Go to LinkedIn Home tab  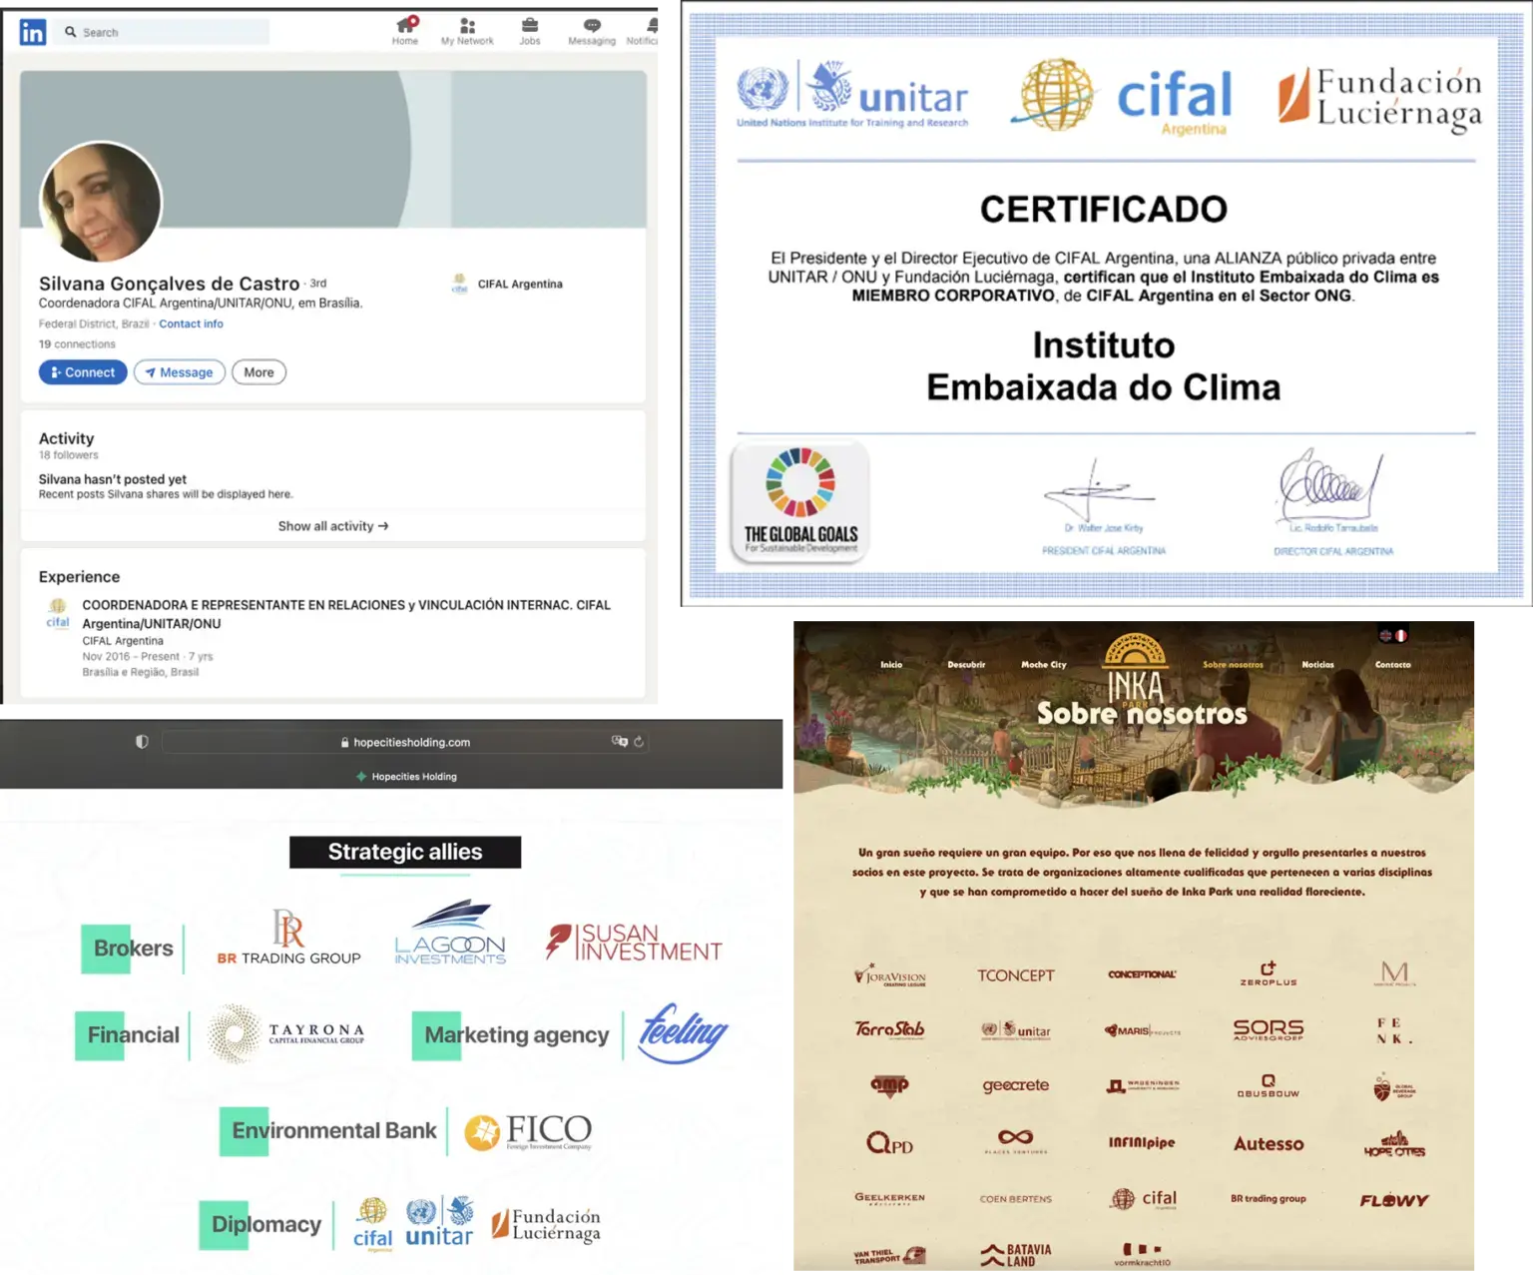[405, 31]
